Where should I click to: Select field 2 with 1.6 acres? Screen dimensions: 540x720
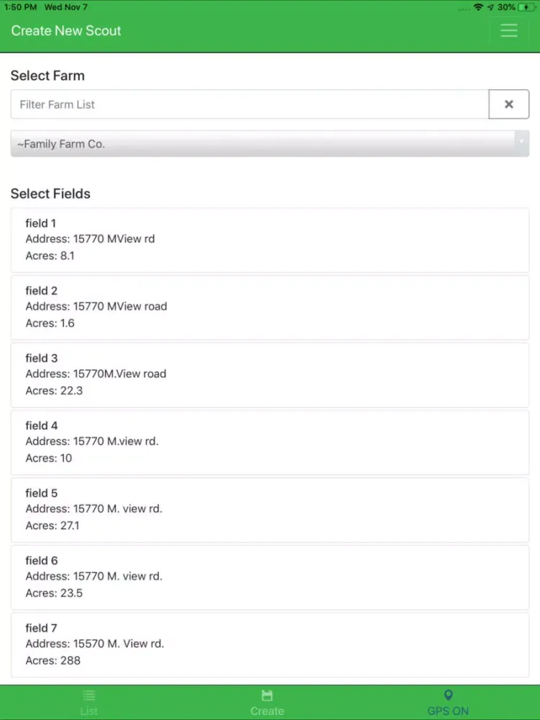click(x=270, y=307)
